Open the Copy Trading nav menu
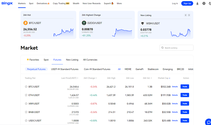Viewport: 211px width, 125px height. pos(61,3)
